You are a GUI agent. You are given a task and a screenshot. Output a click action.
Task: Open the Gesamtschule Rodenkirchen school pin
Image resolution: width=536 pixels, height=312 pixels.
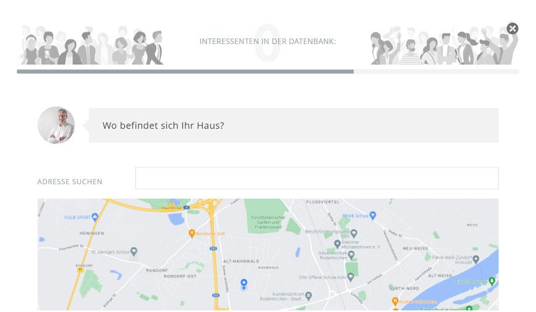[351, 255]
